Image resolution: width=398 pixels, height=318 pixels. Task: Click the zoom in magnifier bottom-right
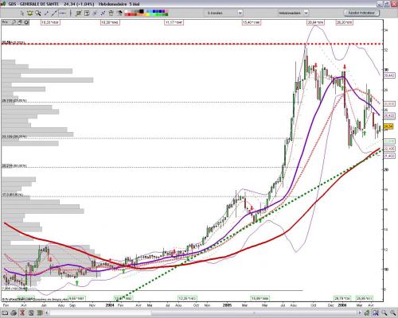tap(393, 313)
